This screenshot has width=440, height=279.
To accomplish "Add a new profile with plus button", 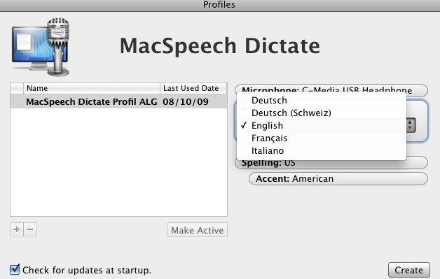I will (x=17, y=229).
